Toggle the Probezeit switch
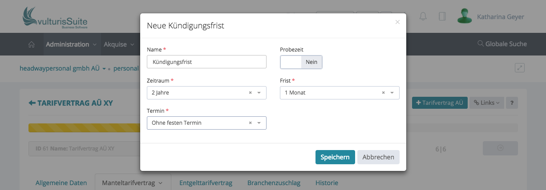546x190 pixels. pyautogui.click(x=301, y=62)
